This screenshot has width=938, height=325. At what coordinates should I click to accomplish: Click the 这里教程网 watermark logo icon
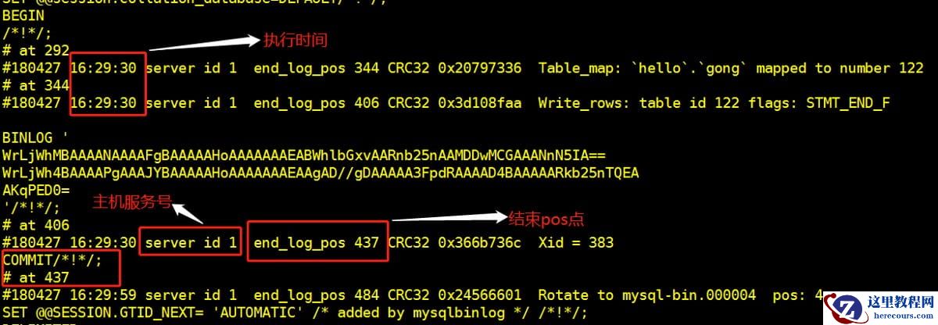point(846,307)
